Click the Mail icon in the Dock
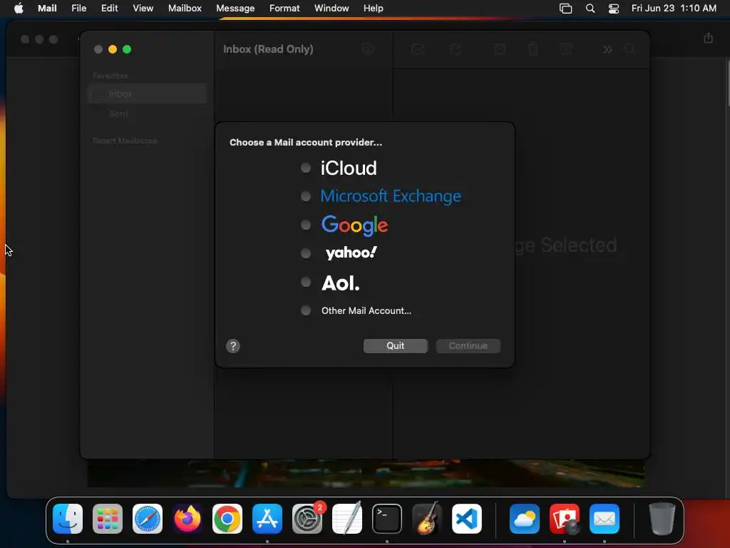This screenshot has width=730, height=548. coord(605,519)
